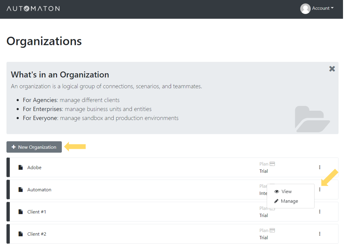Open the Automaton organization row
This screenshot has height=244, width=345.
point(39,190)
